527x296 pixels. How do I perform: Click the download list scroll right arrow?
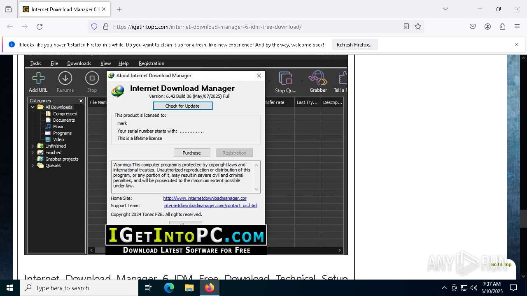coord(340,250)
